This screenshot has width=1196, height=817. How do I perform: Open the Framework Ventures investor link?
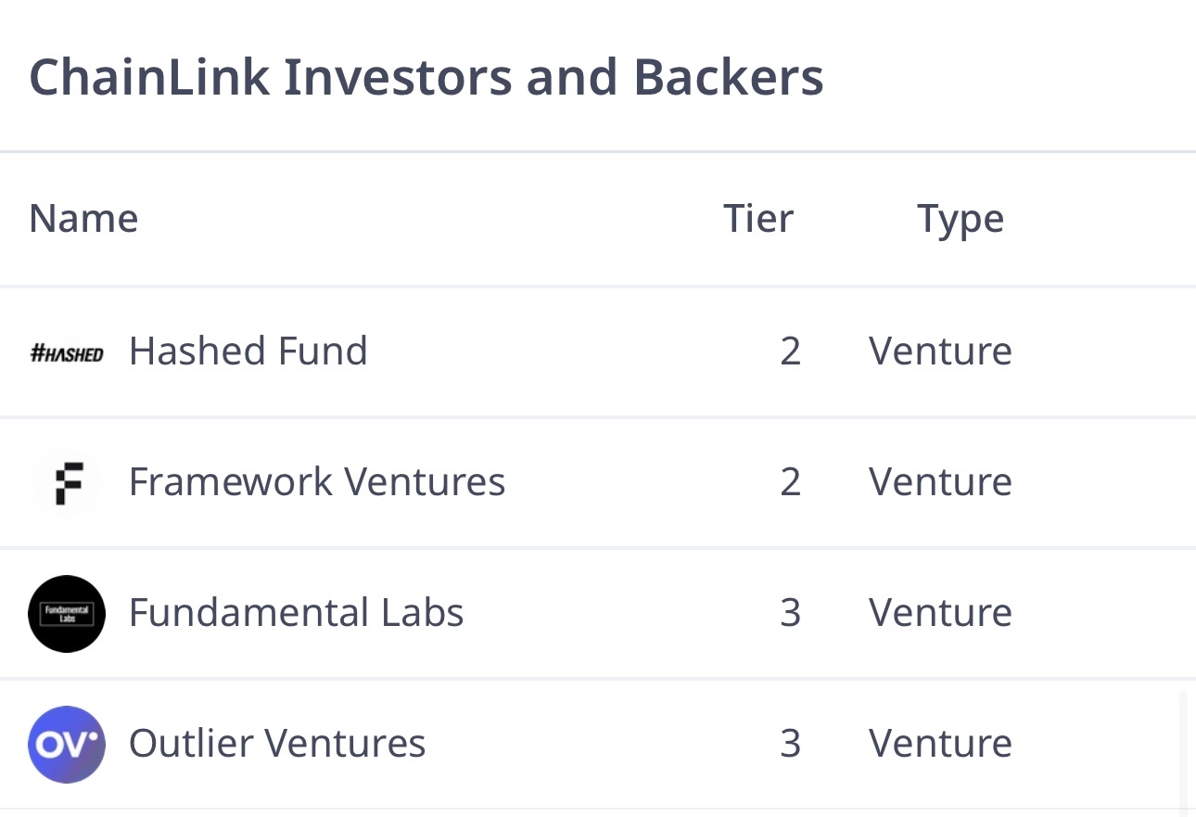pos(317,482)
